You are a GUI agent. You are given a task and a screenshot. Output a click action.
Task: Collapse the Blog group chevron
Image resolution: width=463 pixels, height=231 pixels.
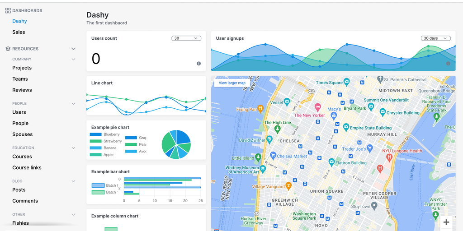74,181
